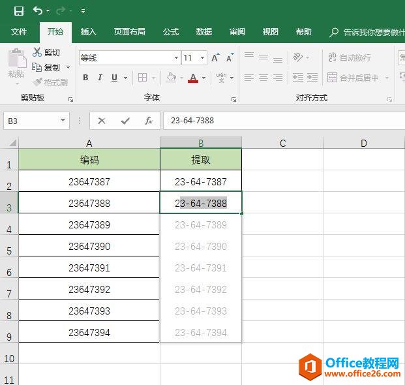Click the Center align icon
Viewport: 405px width, 385px height.
[263, 78]
